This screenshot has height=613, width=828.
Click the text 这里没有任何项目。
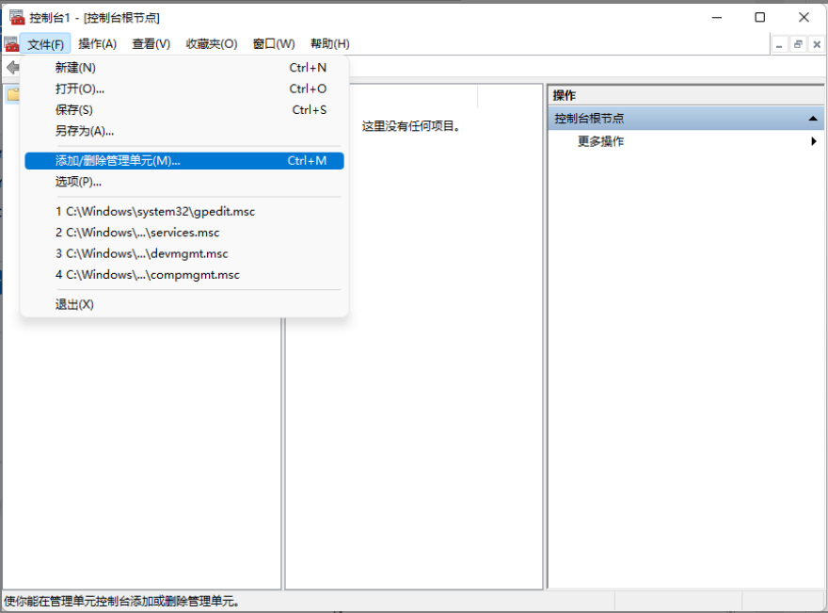coord(411,126)
